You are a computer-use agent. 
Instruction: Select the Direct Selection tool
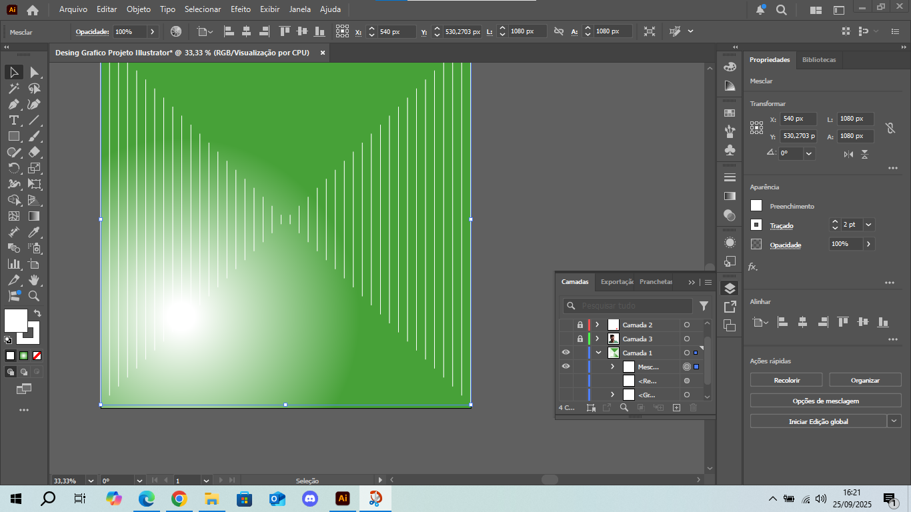click(x=35, y=72)
